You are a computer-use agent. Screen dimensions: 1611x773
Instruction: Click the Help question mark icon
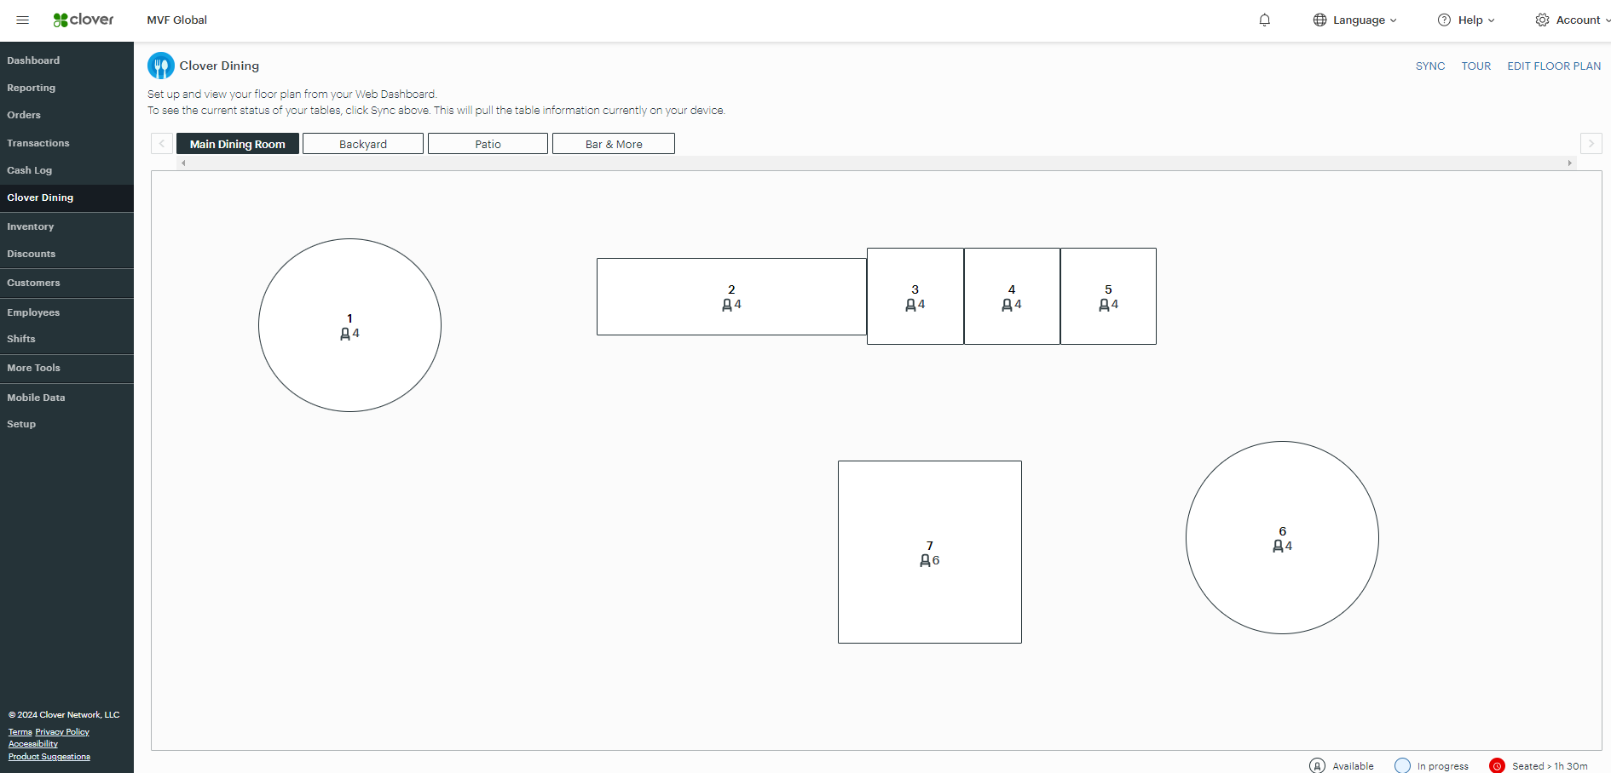(1443, 20)
